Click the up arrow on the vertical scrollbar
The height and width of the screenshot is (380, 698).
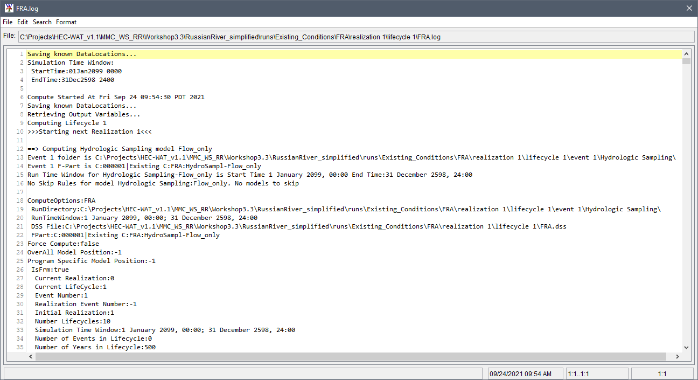687,54
